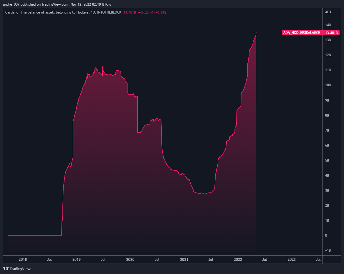344x274 pixels.
Task: Click the −1B price axis label
Action: 328,250
